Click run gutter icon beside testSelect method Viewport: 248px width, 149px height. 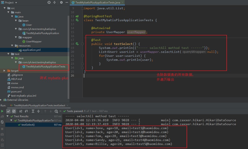[x=77, y=44]
